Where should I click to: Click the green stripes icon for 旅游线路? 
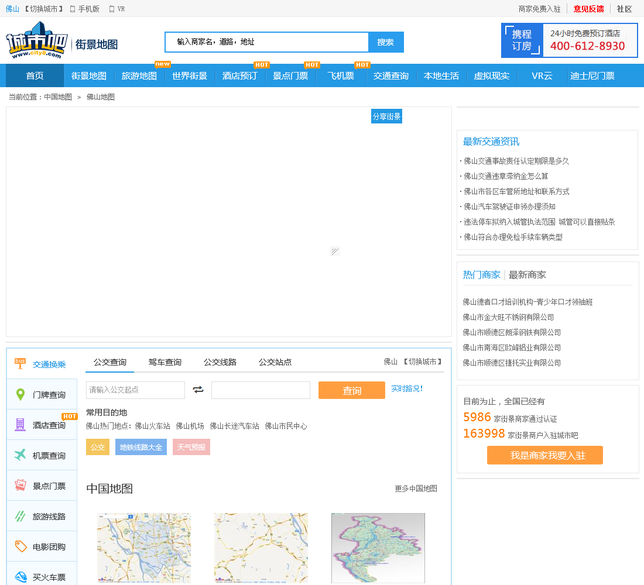(20, 516)
